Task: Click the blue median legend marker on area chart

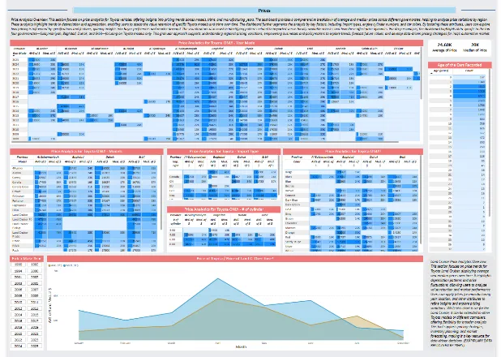Action: [x=65, y=265]
